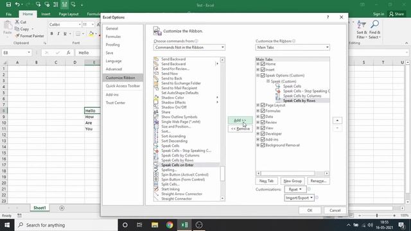Uncheck the Background Removal checkbox
Image resolution: width=411 pixels, height=231 pixels.
tap(263, 145)
